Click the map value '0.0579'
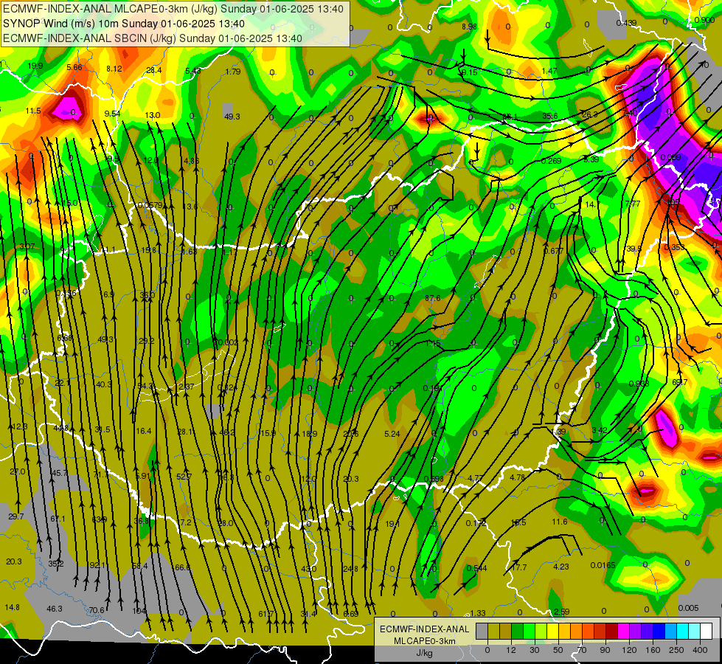The height and width of the screenshot is (664, 722). [150, 205]
